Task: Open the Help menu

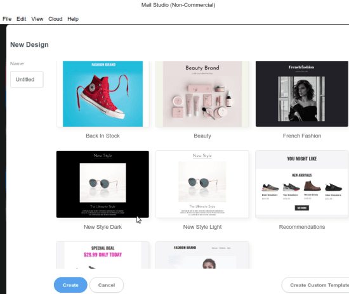Action: 73,19
